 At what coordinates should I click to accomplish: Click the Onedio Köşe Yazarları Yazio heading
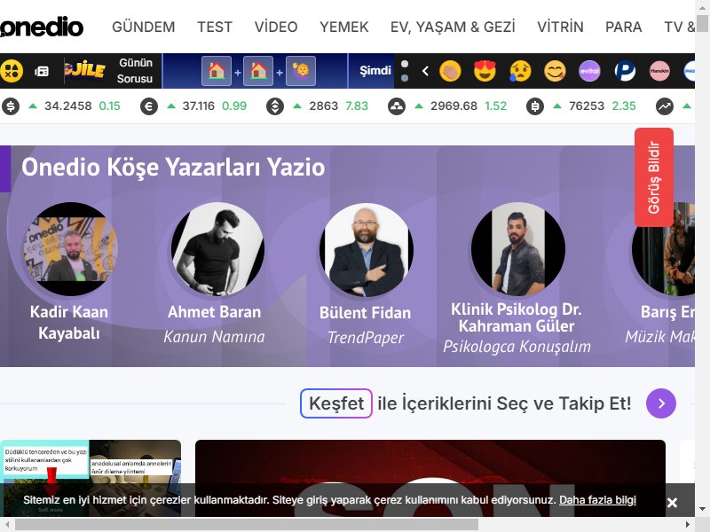[x=173, y=167]
